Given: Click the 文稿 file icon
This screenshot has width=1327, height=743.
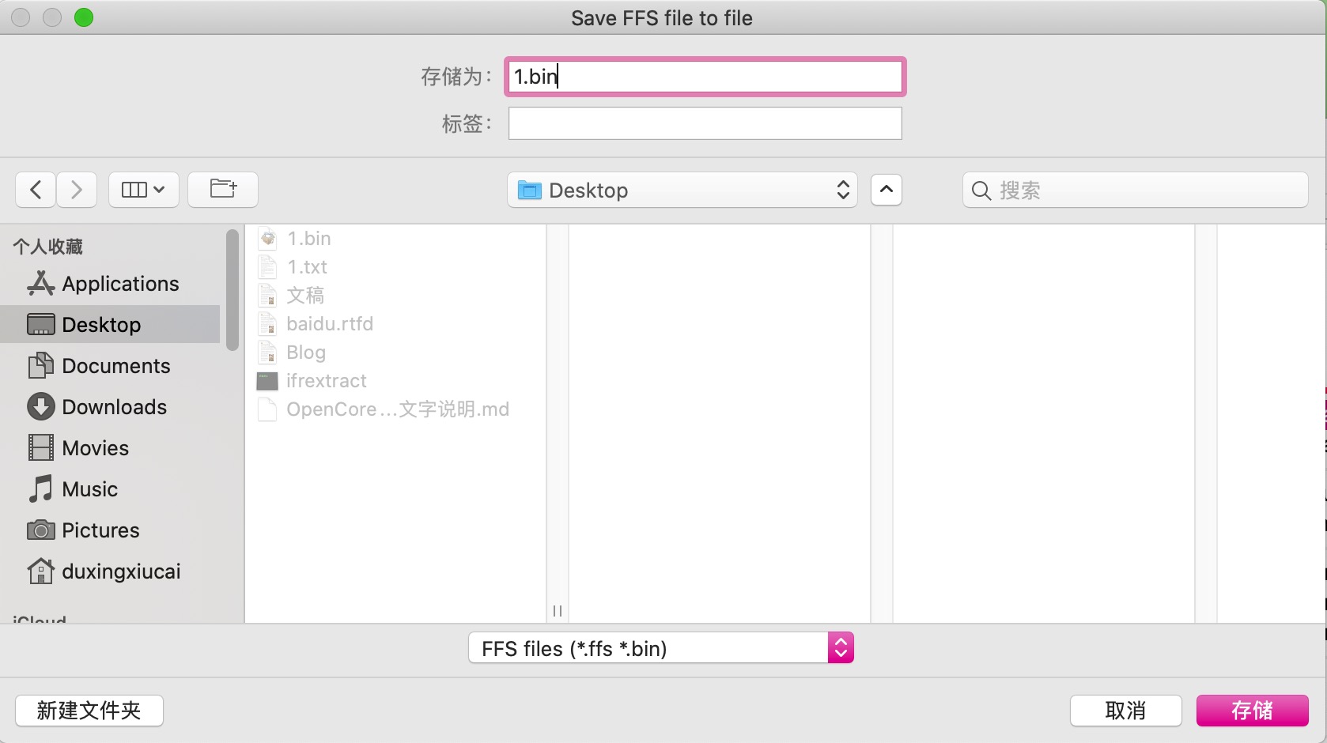Looking at the screenshot, I should (268, 296).
